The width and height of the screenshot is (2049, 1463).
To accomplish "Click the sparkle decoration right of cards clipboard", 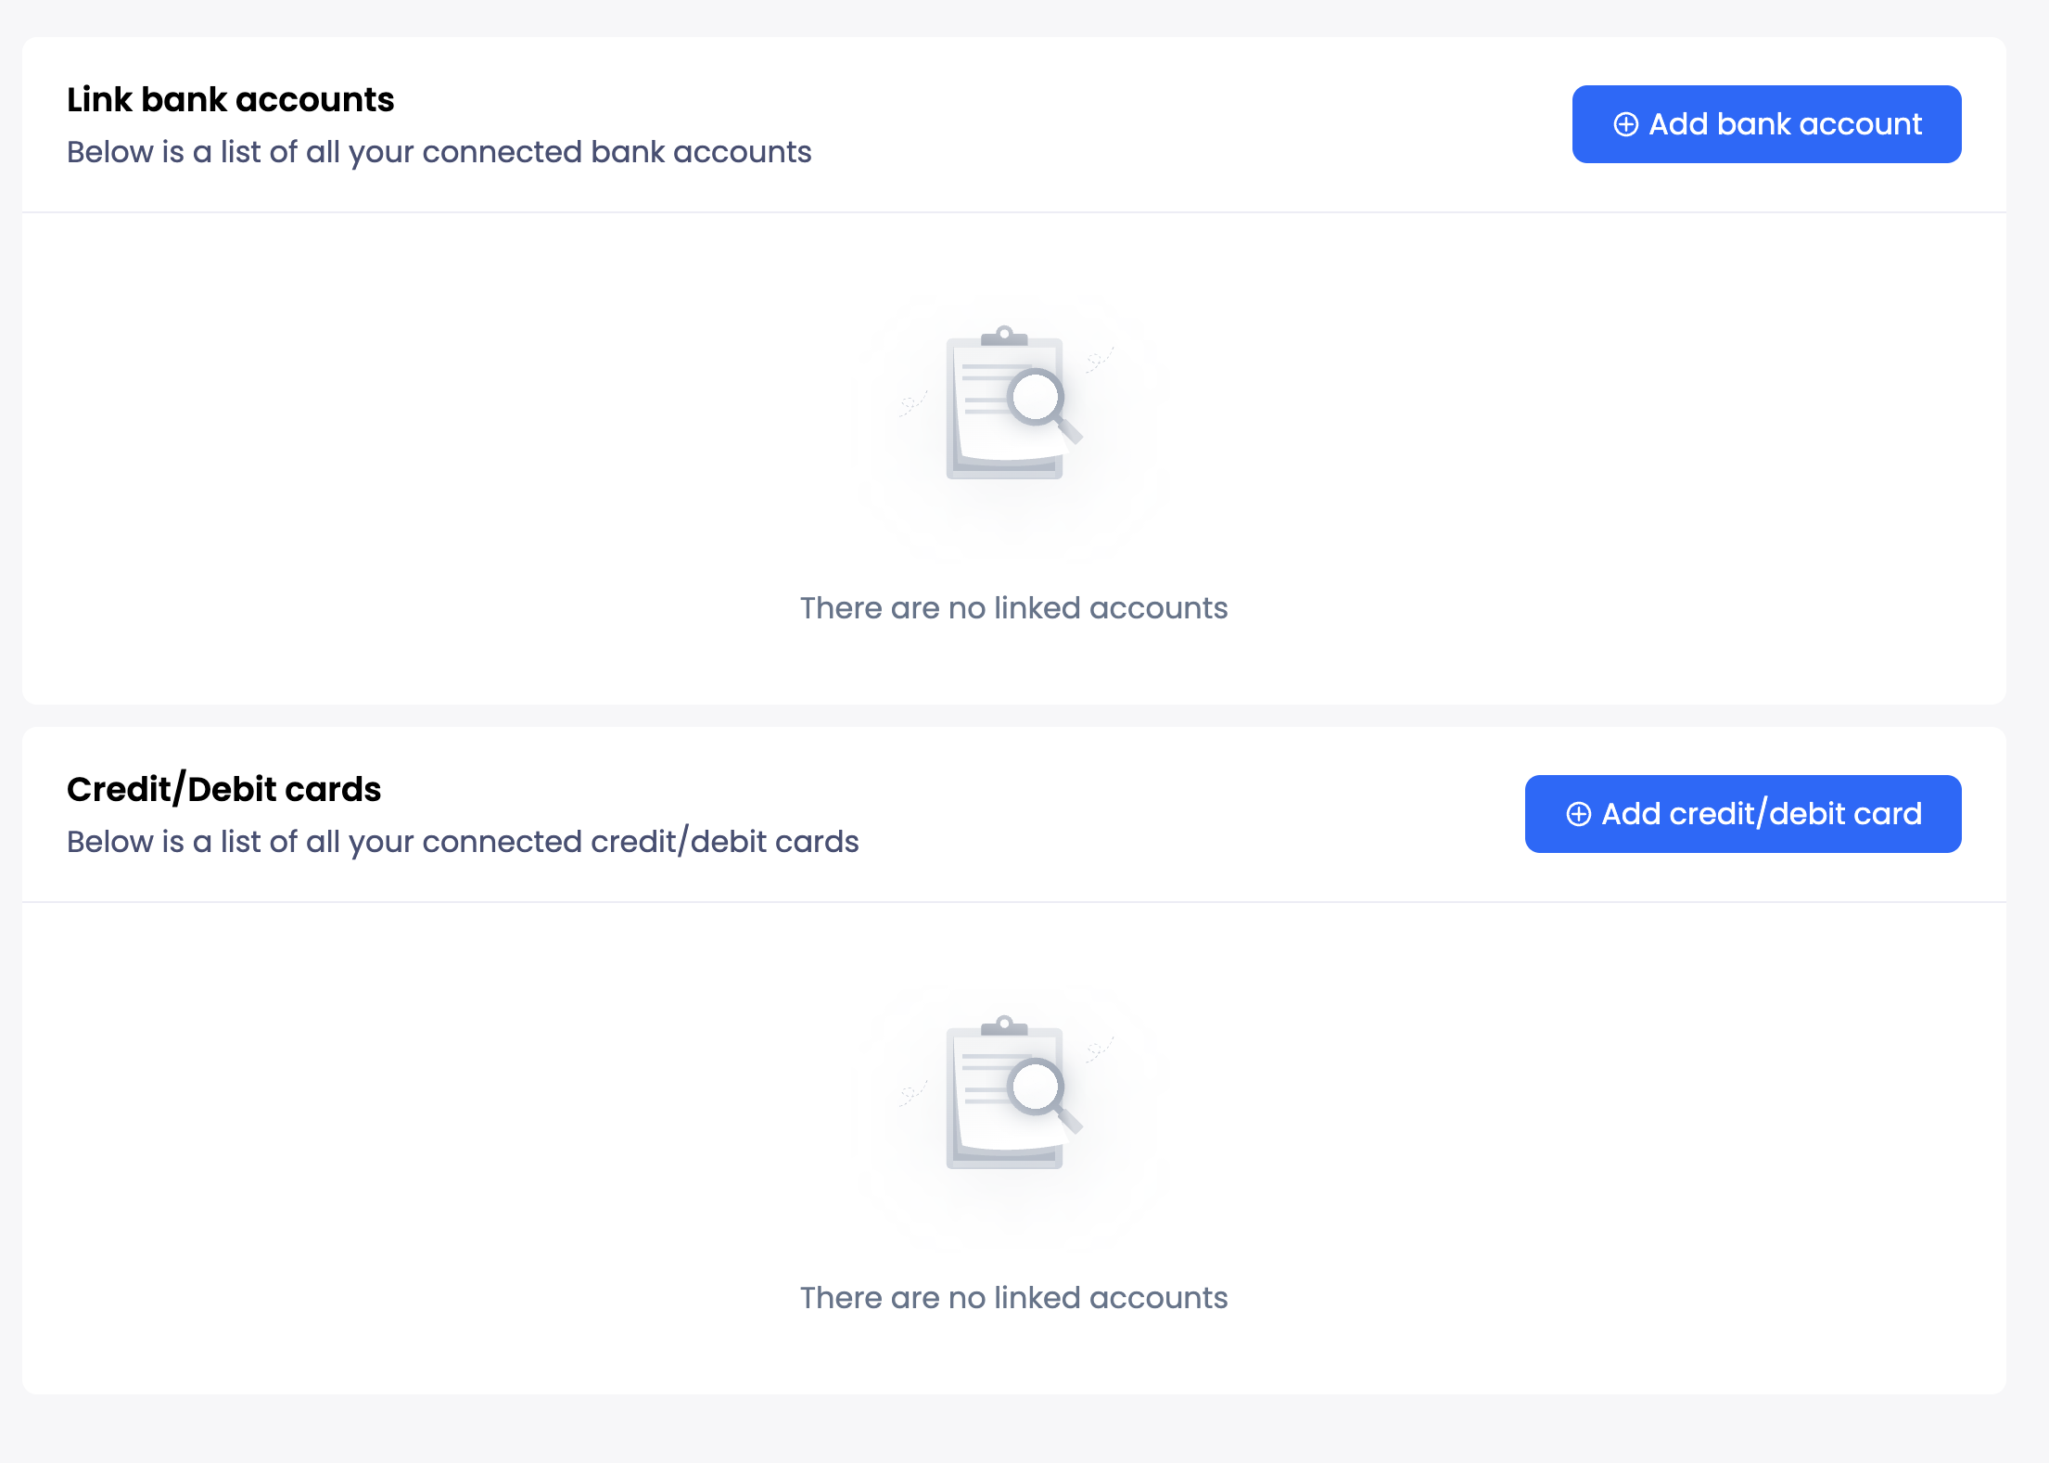I will tap(1099, 1050).
